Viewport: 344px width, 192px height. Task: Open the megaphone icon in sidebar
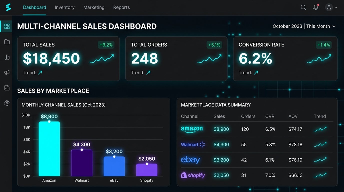coord(7,72)
